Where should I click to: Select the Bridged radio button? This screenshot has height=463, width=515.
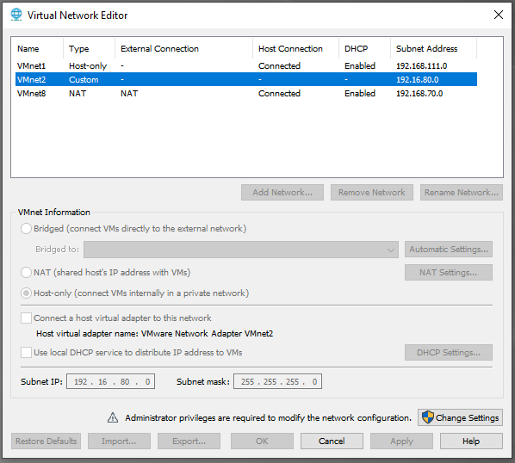point(26,228)
